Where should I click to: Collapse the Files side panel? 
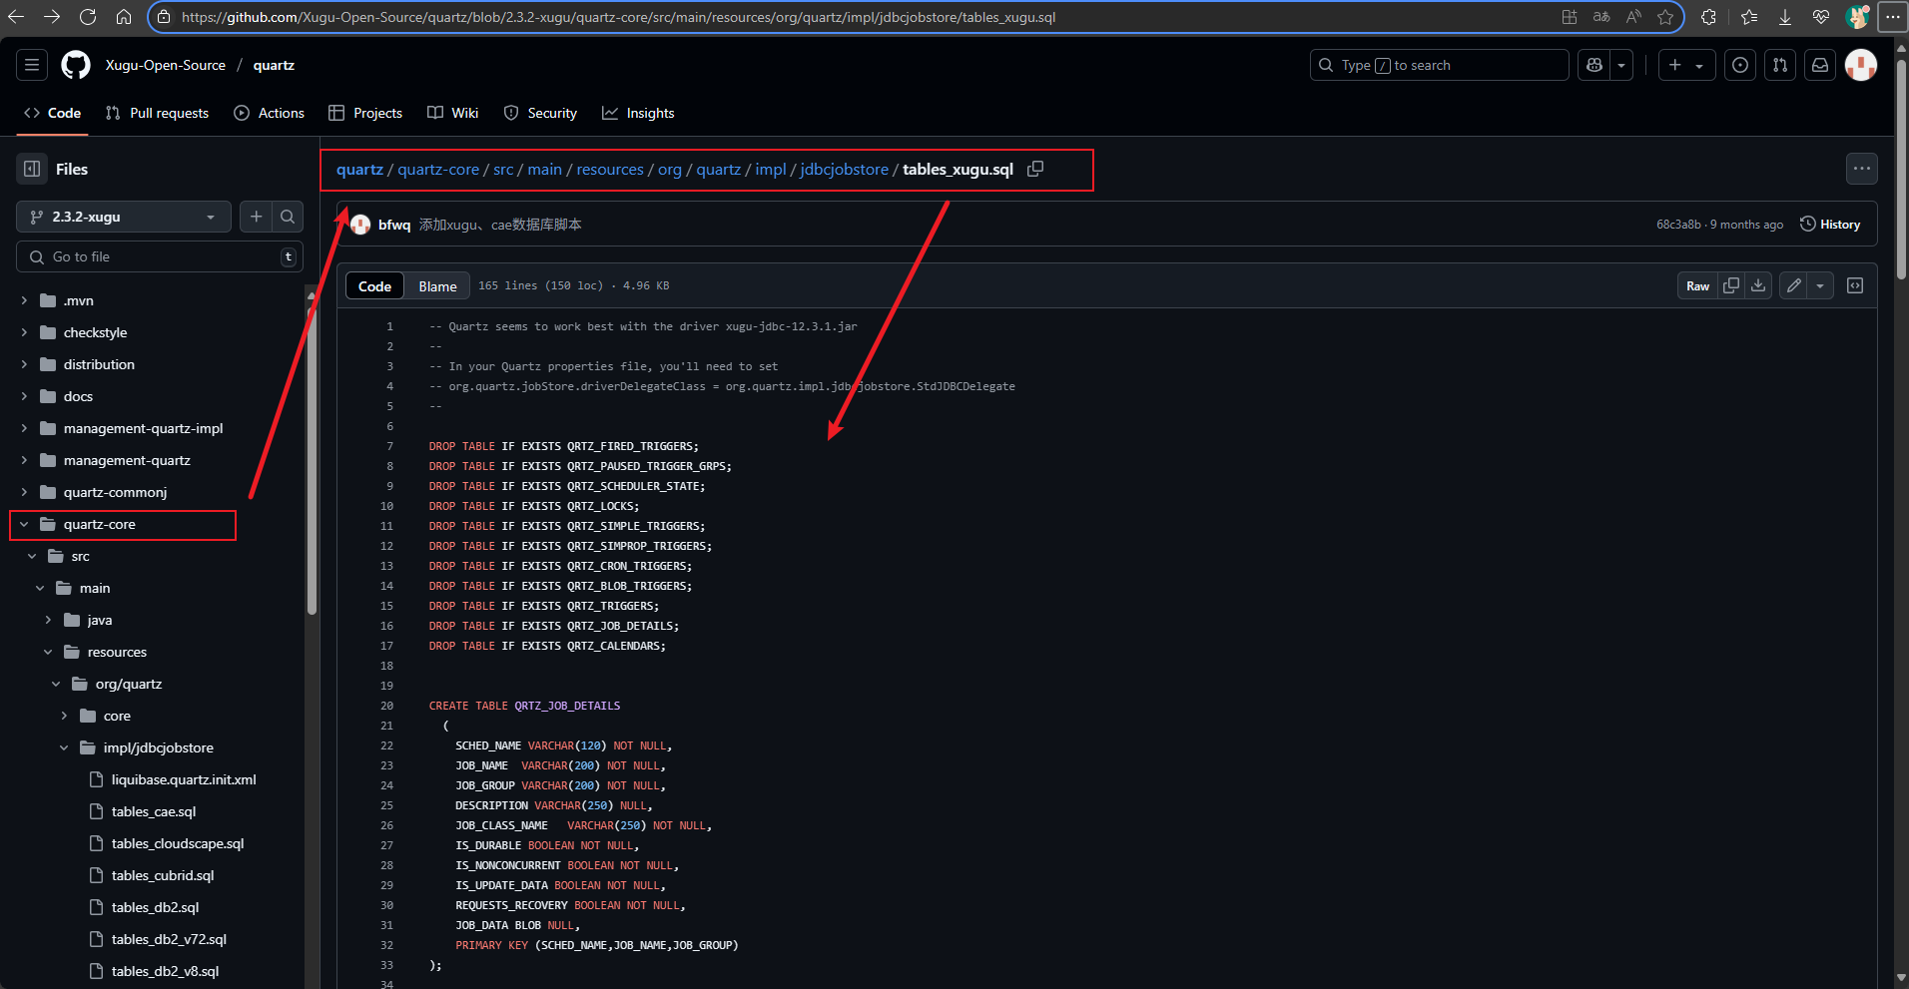32,169
